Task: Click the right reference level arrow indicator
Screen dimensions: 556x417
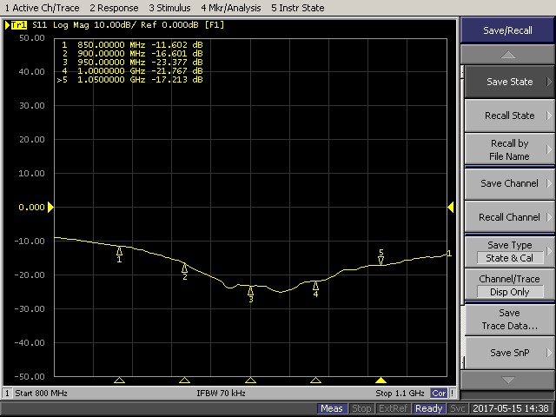Action: coord(451,207)
